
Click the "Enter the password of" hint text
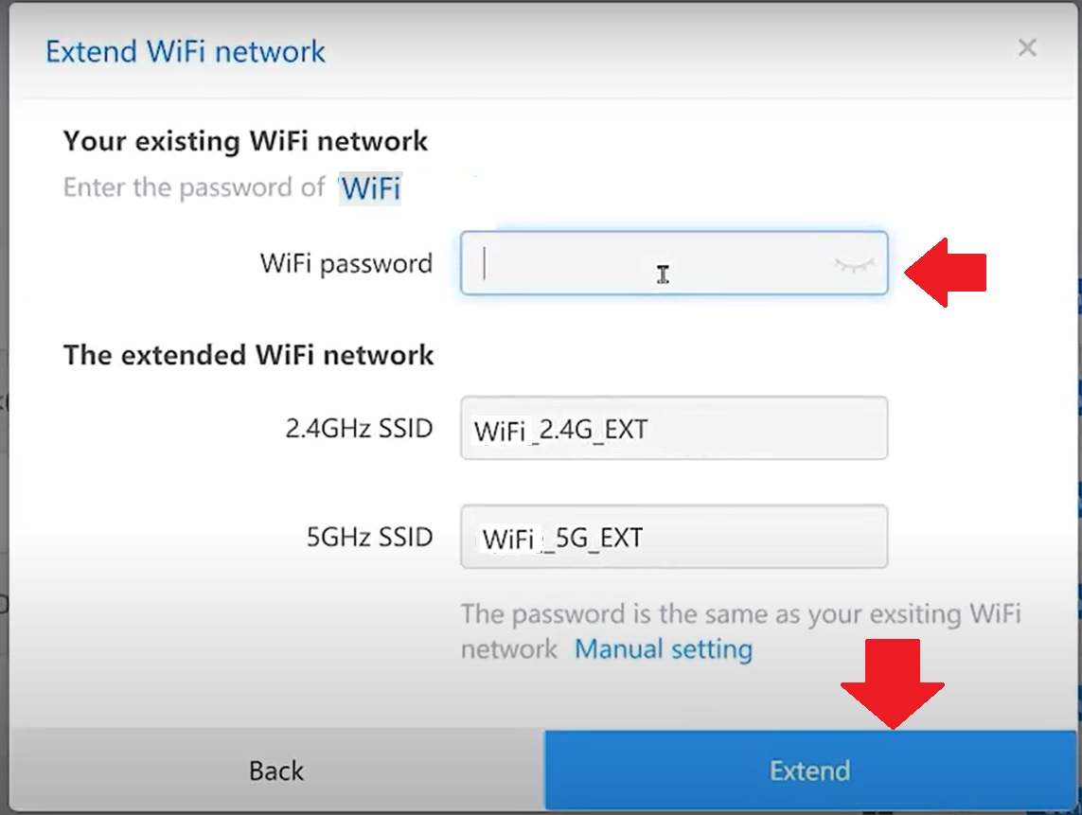coord(194,187)
